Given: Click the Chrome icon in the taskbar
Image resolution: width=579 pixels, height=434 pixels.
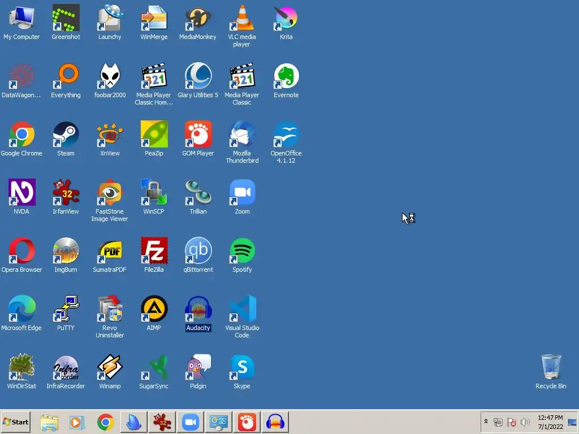Looking at the screenshot, I should [x=106, y=422].
